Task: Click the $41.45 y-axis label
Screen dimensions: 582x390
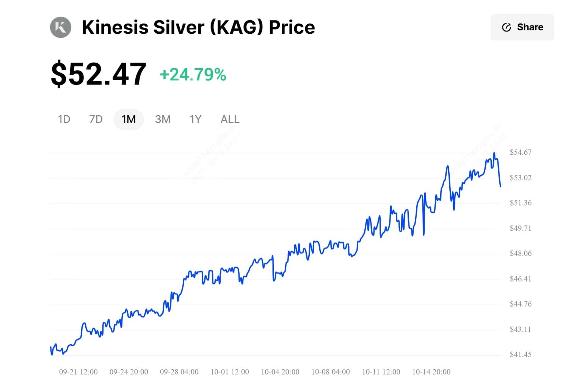Action: [x=521, y=355]
